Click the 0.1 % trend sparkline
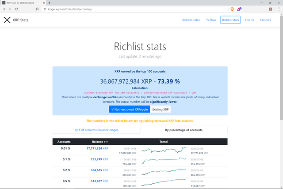This screenshot has width=283, height=189. coord(164,161)
